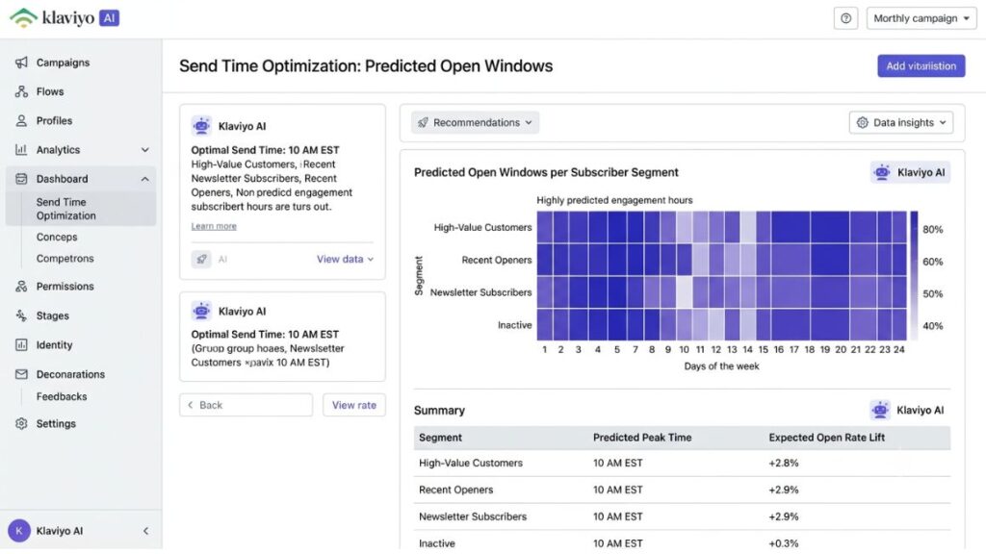Click High-Value Customers heatmap cell at hour 14

(x=747, y=227)
